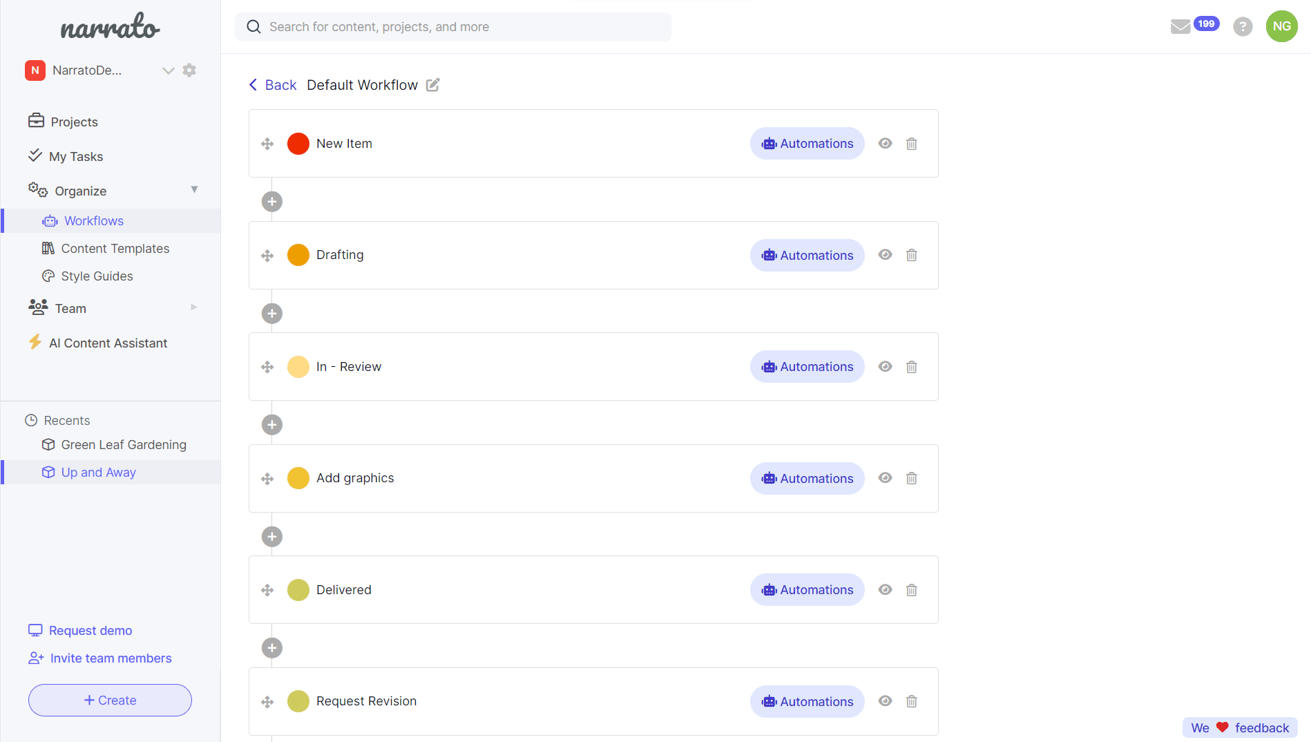The width and height of the screenshot is (1311, 742).
Task: Change the Add graphics color swatch
Action: (x=298, y=478)
